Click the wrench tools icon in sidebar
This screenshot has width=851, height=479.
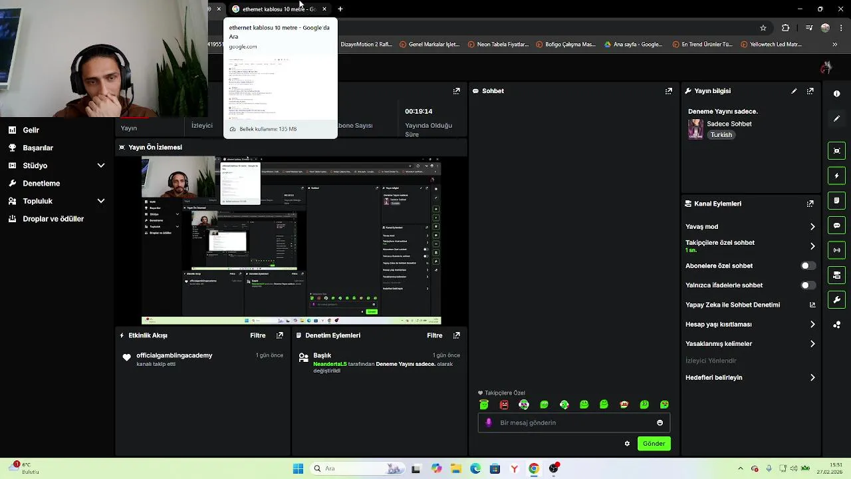[836, 300]
